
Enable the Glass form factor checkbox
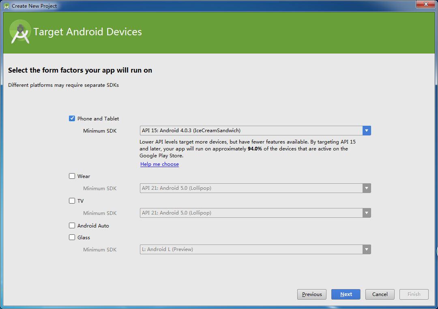[x=72, y=237]
